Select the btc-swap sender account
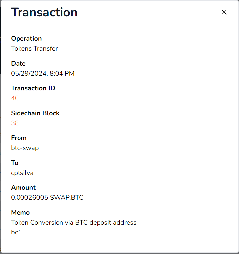239x254 pixels. pos(25,148)
